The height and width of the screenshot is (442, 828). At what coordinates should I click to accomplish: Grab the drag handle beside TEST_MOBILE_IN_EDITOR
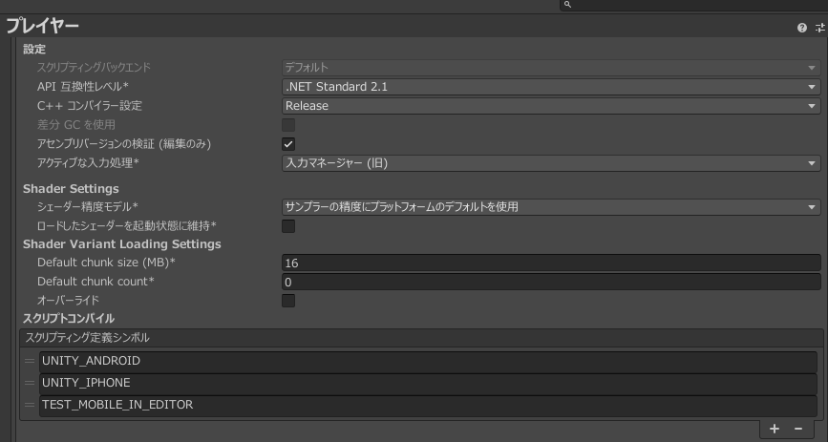(x=30, y=405)
